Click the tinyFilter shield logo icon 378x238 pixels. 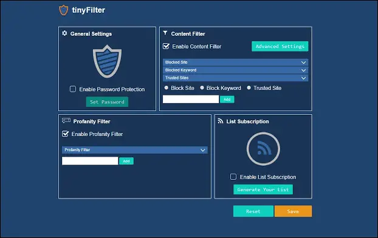[x=64, y=10]
